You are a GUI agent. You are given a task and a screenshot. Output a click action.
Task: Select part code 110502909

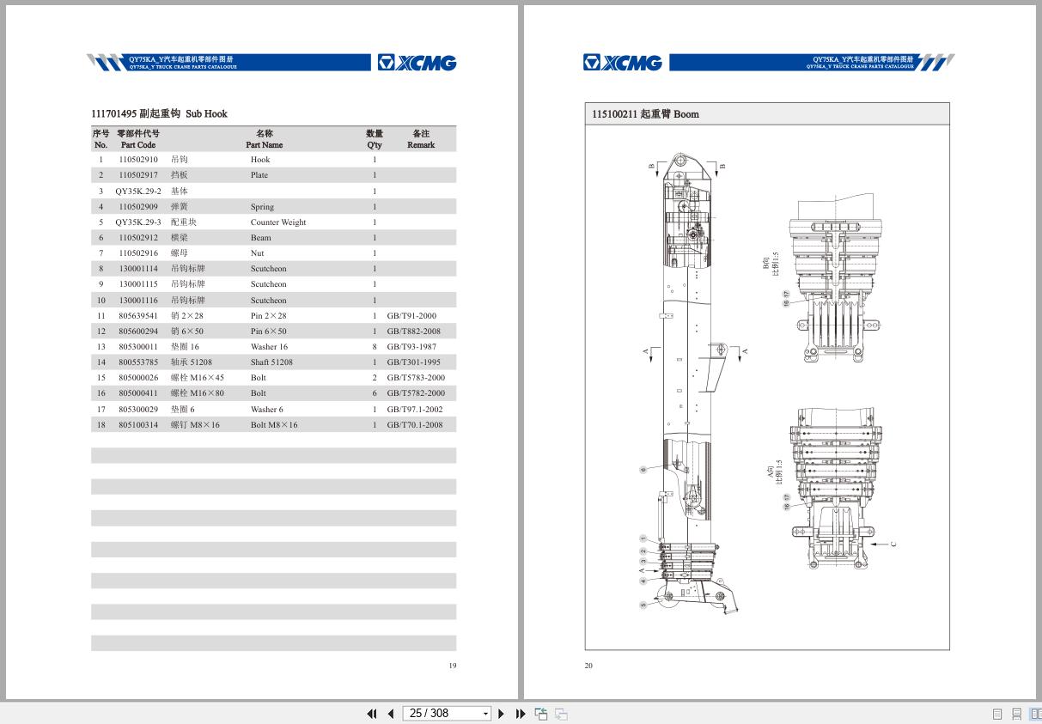pyautogui.click(x=138, y=206)
